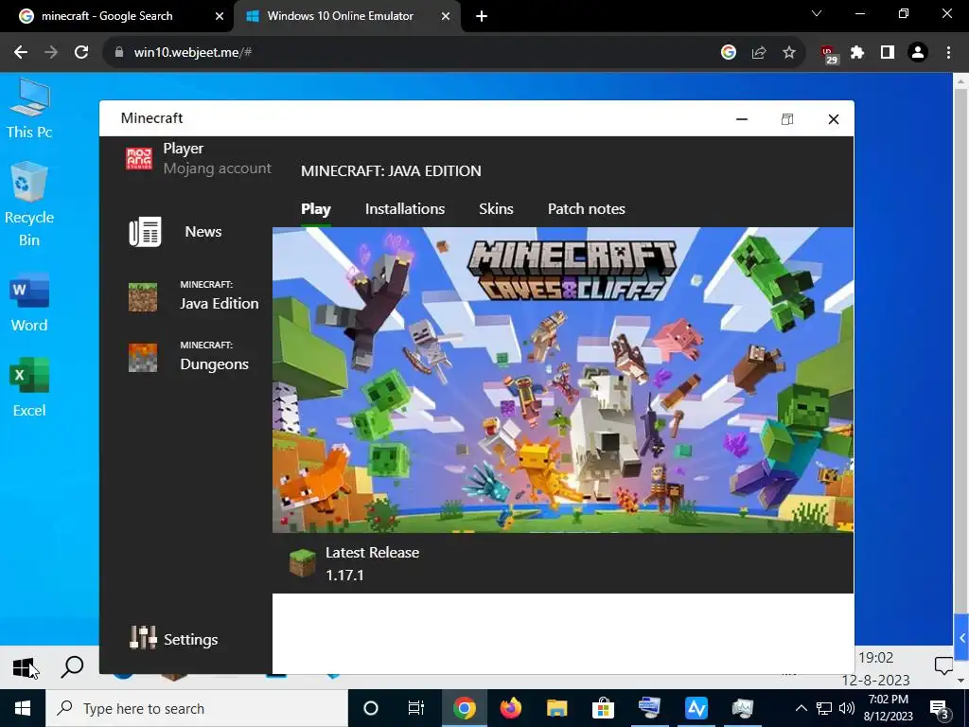Bookmark this page with the star icon

pyautogui.click(x=789, y=53)
